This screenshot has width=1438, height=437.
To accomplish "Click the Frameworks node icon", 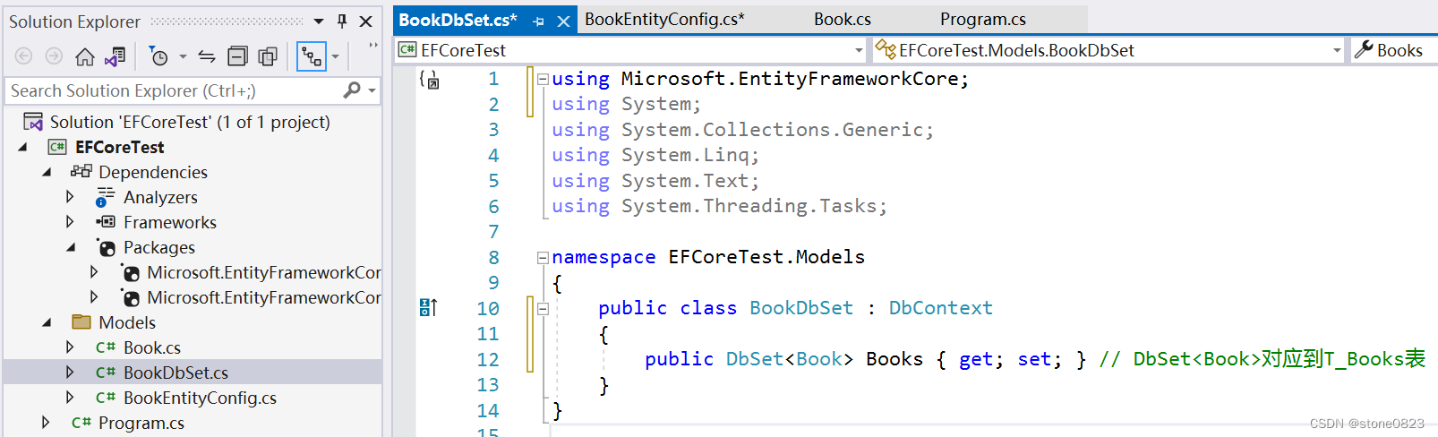I will [106, 221].
